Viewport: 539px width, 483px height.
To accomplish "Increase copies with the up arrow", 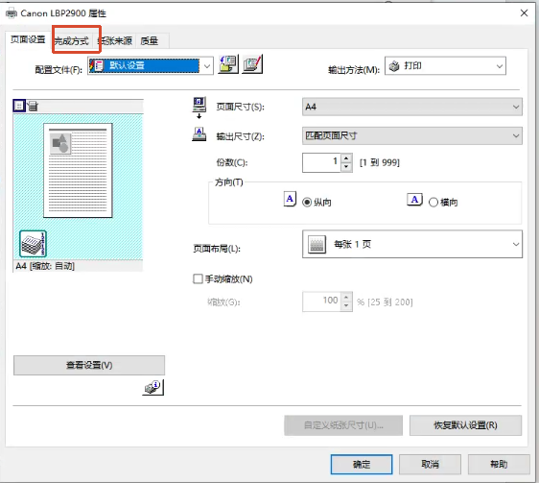I will coord(346,158).
